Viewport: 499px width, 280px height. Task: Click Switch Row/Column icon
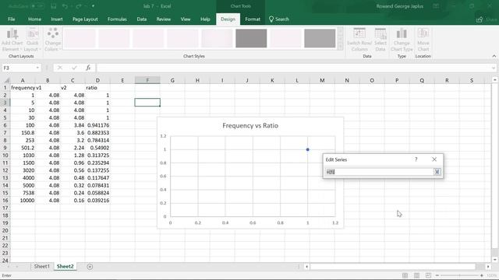tap(359, 40)
